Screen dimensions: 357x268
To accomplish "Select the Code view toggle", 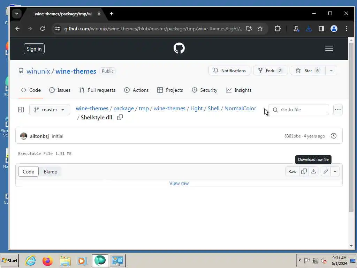I will 29,172.
